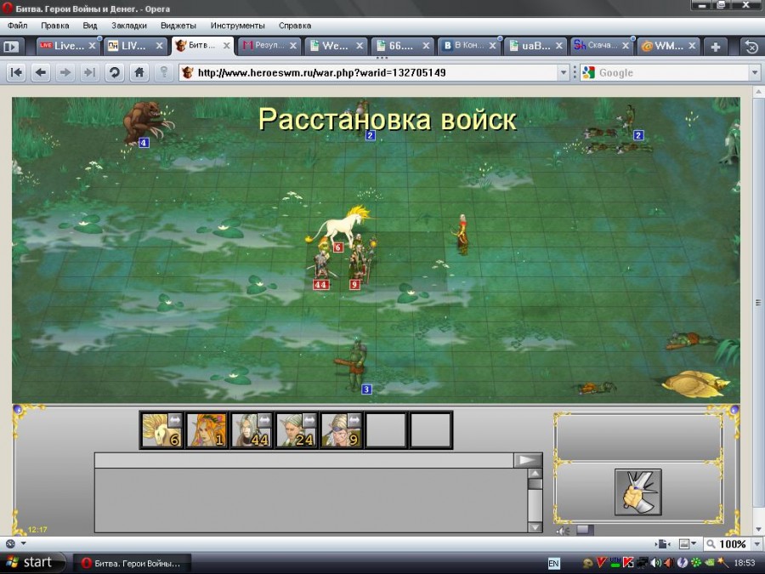Click the battle chat input field
The image size is (765, 574).
pos(304,460)
